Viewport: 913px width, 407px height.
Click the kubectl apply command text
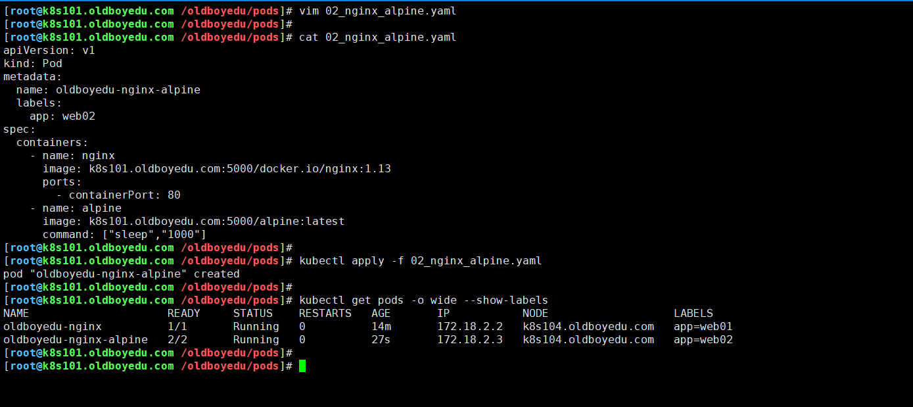tap(420, 260)
